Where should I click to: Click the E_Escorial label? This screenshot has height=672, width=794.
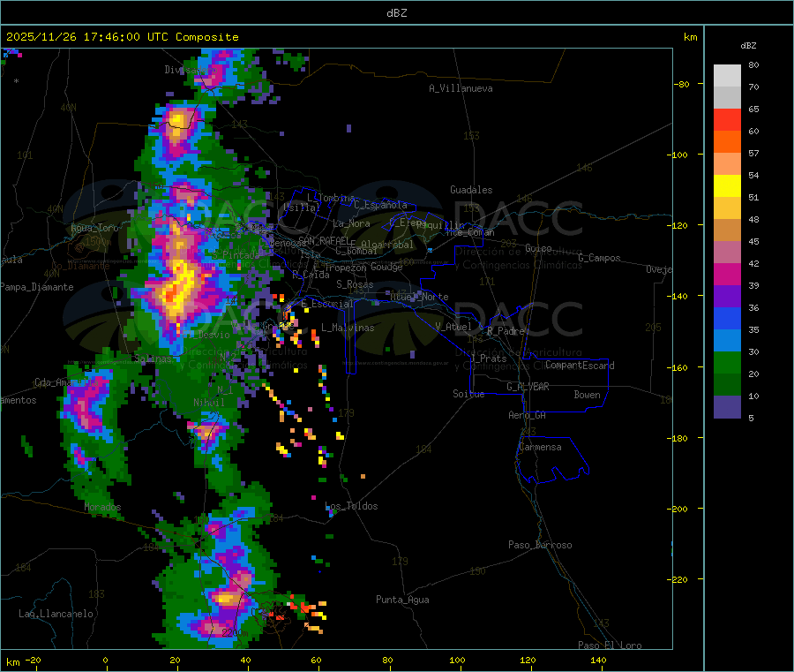coord(327,304)
